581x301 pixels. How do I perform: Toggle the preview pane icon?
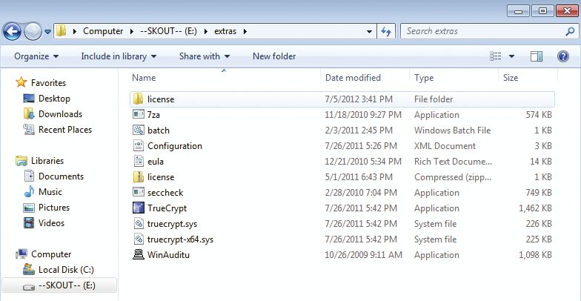point(537,56)
